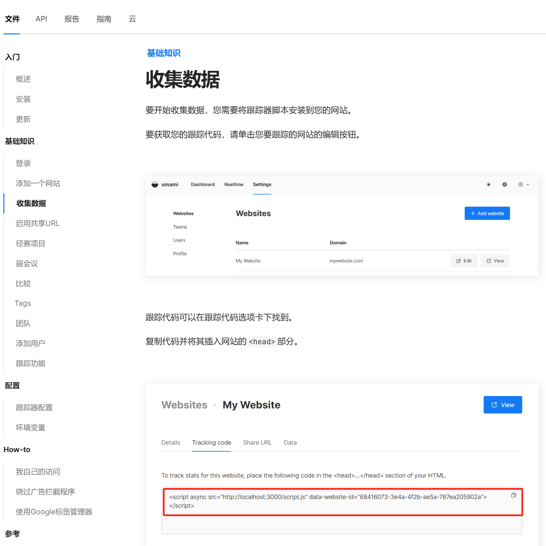Image resolution: width=546 pixels, height=546 pixels.
Task: Open the globe language icon
Action: [505, 184]
